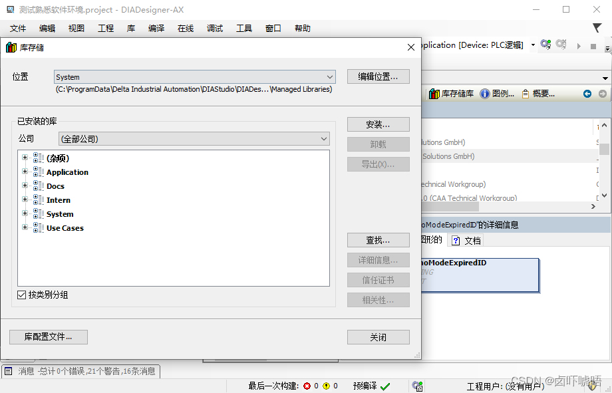Open the 在线 menu
Image resolution: width=612 pixels, height=393 pixels.
pyautogui.click(x=186, y=28)
